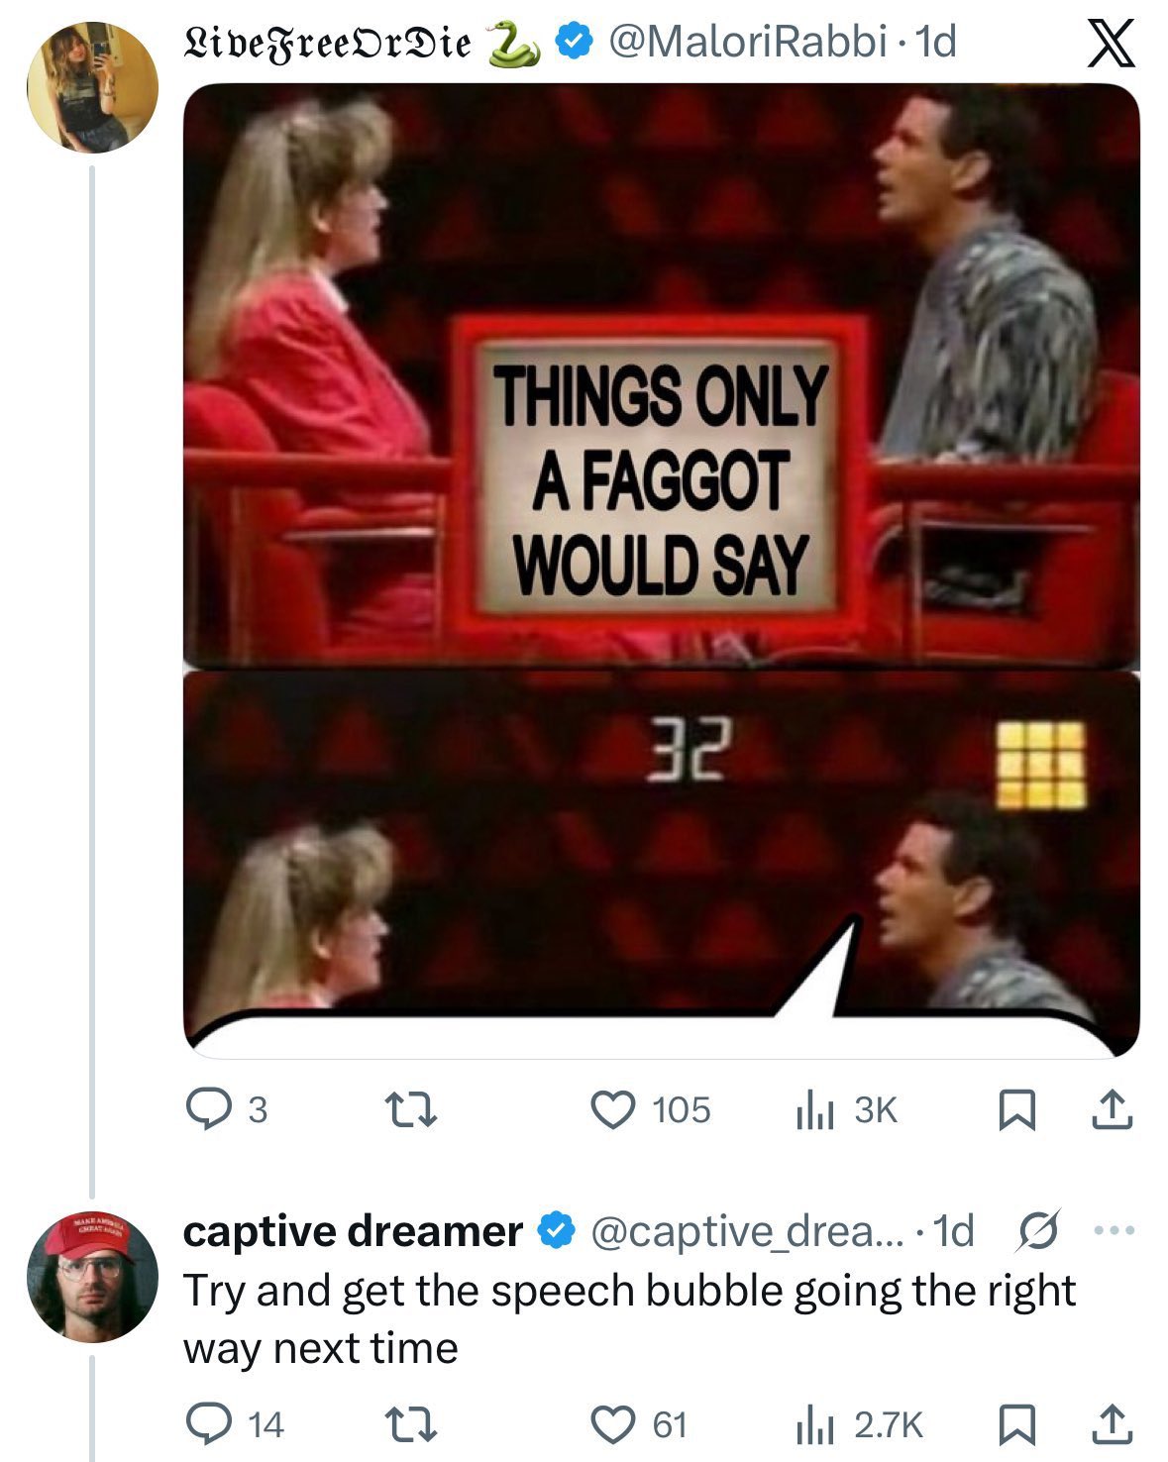The image size is (1168, 1462).
Task: Open the captive dreamer profile name
Action: click(x=353, y=1231)
